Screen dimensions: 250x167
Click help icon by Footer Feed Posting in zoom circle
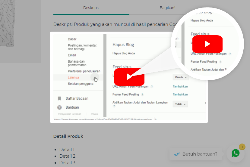[220, 62]
